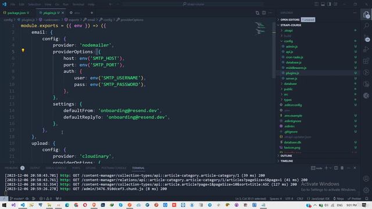
Task: Click the clock showing 9:01 PM
Action: click(351, 205)
